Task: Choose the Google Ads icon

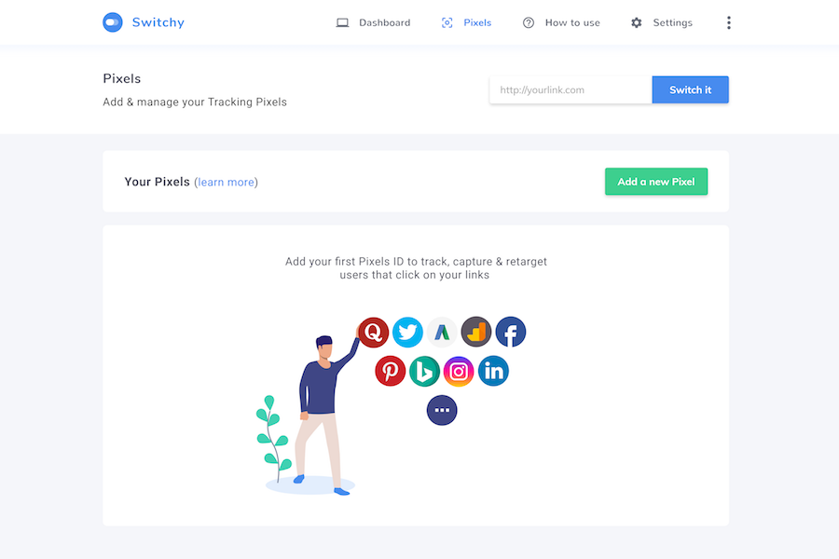Action: [x=442, y=333]
